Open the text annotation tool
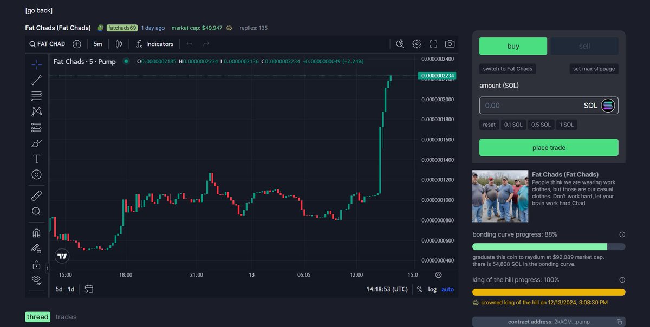The image size is (650, 327). pos(36,159)
